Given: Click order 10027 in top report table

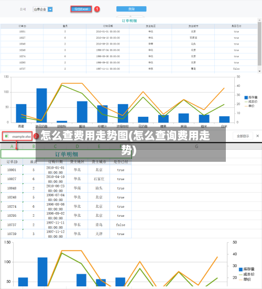Looking at the screenshot, I should click(23, 38).
